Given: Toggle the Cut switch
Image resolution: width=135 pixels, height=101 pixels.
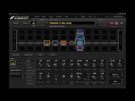Looking at the screenshot, I should (x=56, y=78).
